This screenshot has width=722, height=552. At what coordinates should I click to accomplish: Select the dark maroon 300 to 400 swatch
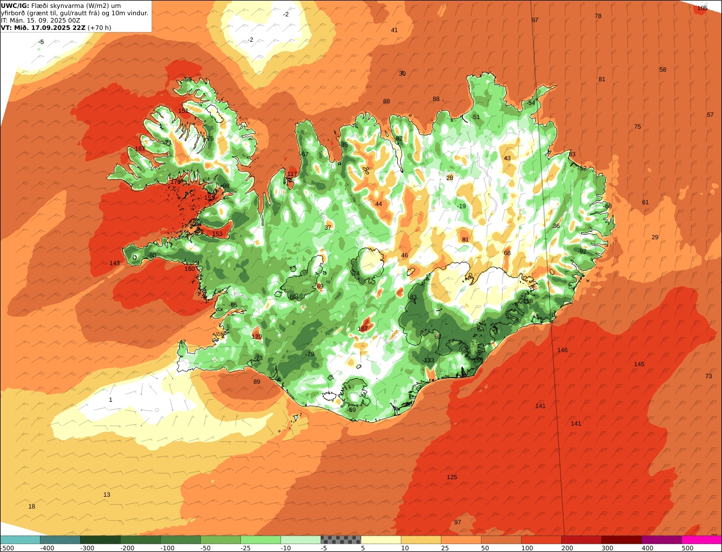622,540
